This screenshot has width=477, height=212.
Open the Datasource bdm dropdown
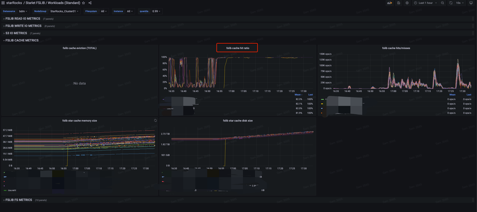click(x=23, y=11)
